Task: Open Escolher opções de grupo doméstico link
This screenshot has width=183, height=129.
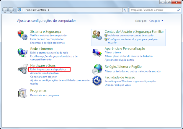Action: [54, 58]
